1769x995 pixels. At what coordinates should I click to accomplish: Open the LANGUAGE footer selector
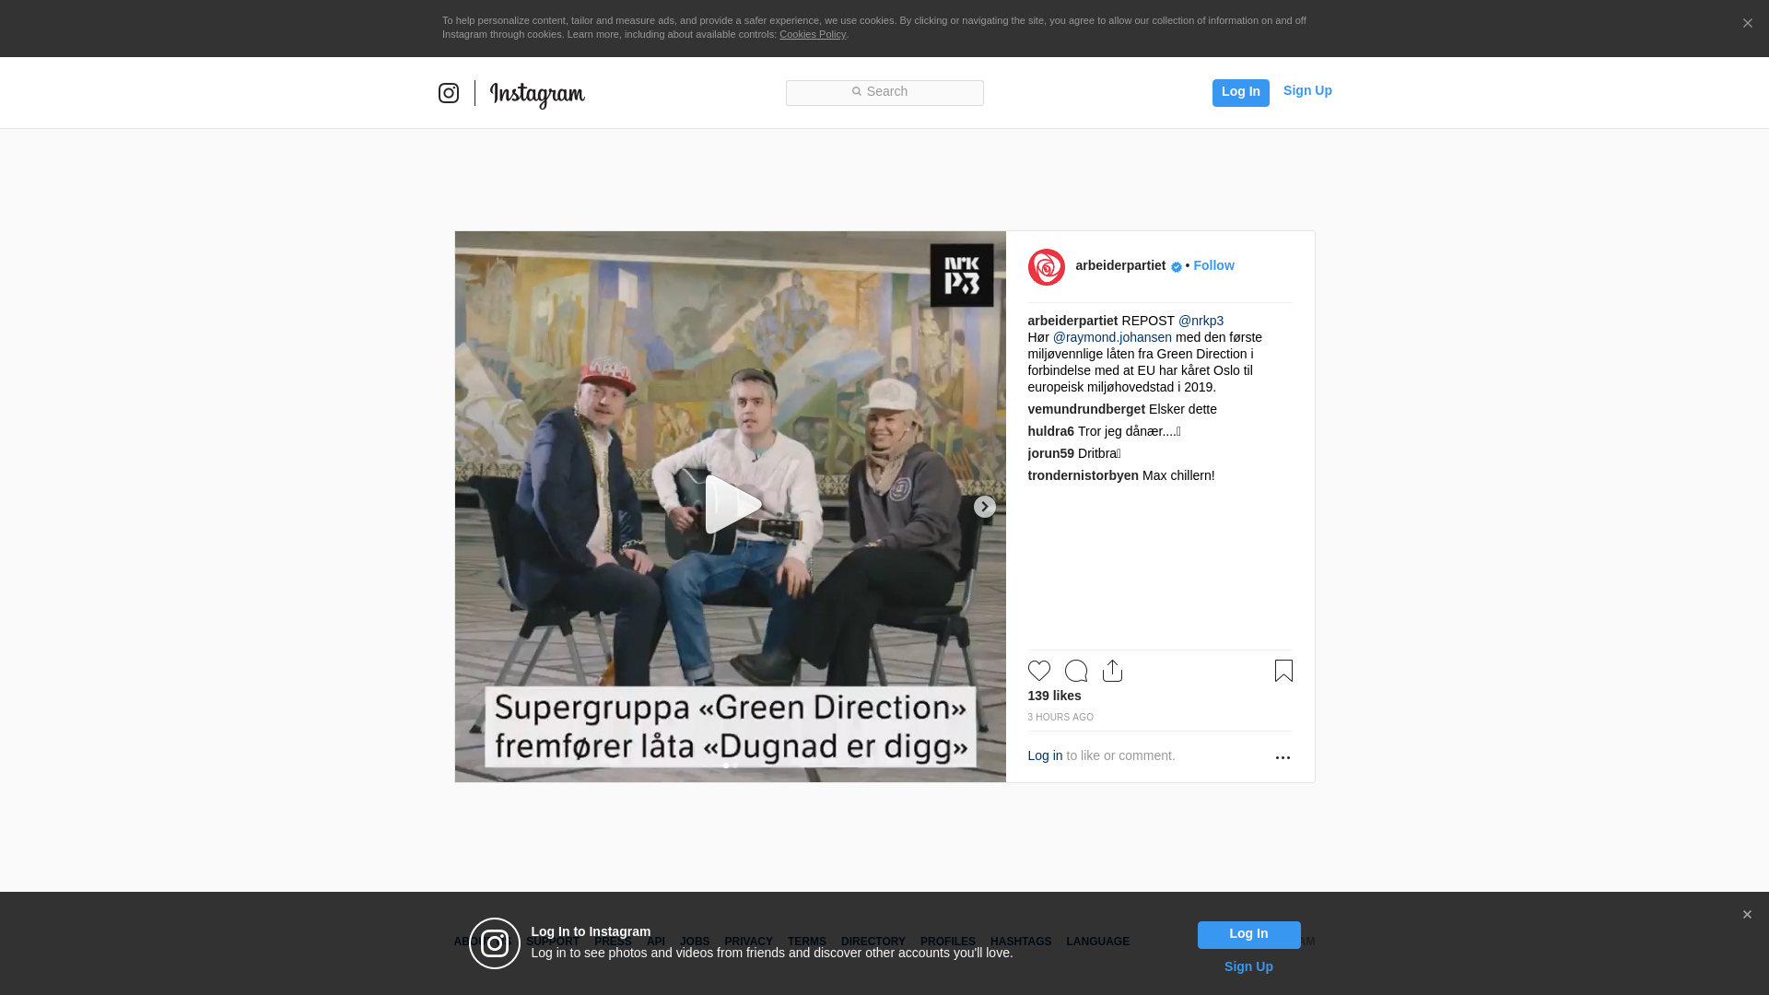coord(1098,942)
